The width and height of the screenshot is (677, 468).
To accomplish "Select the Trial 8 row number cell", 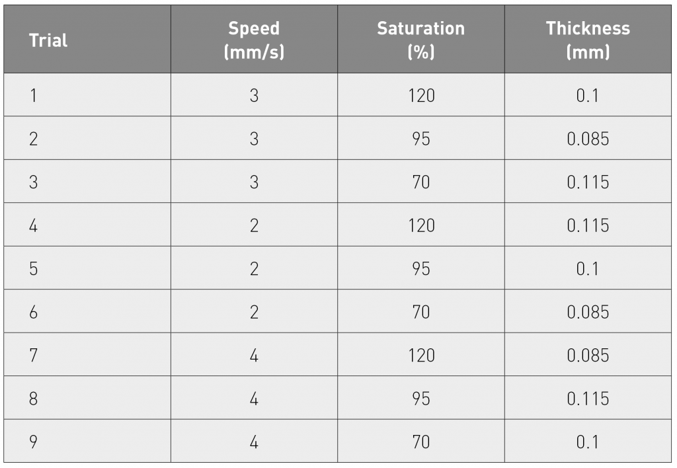I will 87,398.
